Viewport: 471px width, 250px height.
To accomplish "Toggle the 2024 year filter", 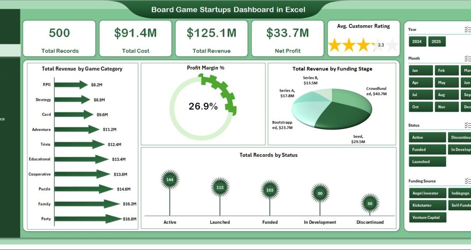I will click(x=417, y=42).
